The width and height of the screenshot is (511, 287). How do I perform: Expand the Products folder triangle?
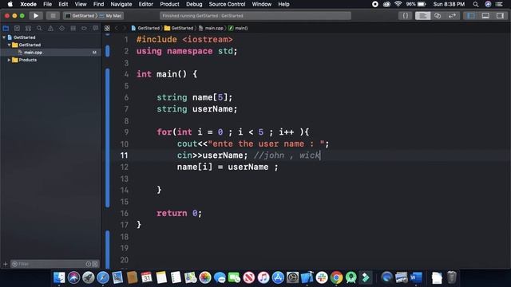click(9, 60)
